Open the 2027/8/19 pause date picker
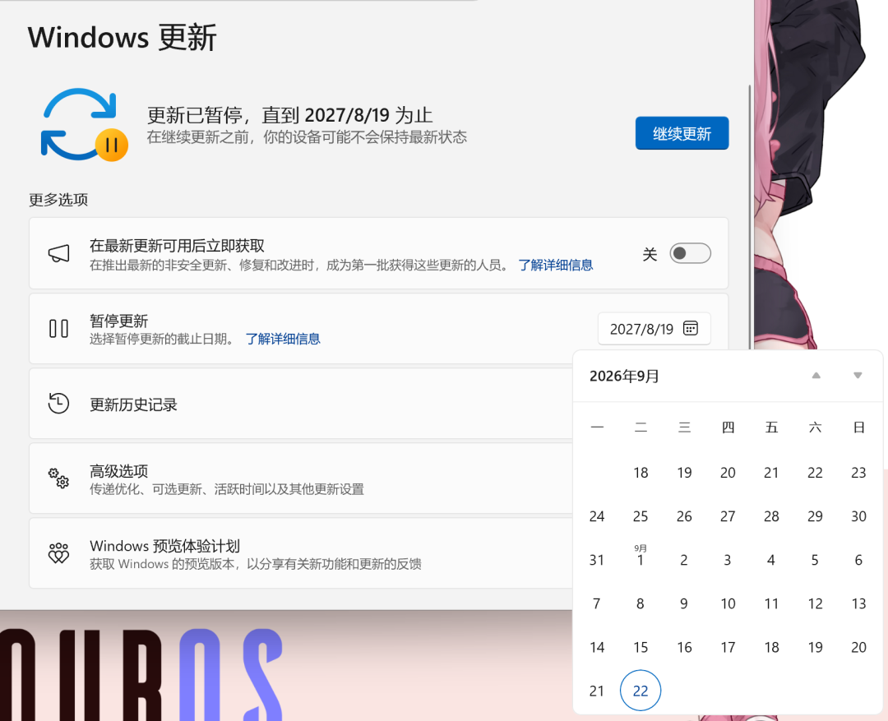 pos(654,329)
